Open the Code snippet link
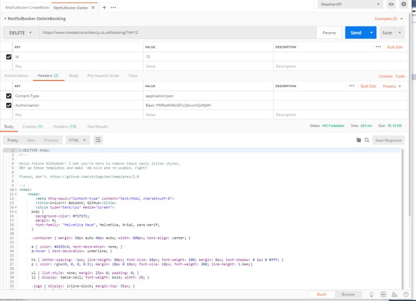Image resolution: width=416 pixels, height=301 pixels. (400, 76)
